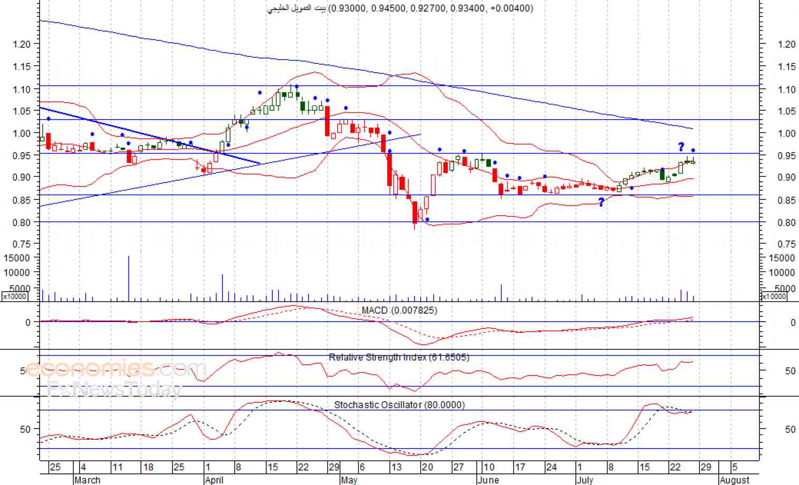Click the March month label on the time axis
This screenshot has height=485, width=799.
(x=87, y=480)
